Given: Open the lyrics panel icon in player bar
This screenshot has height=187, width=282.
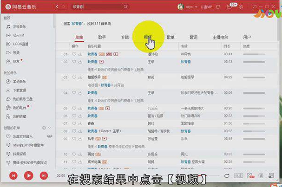Looking at the screenshot, I should coord(261,176).
